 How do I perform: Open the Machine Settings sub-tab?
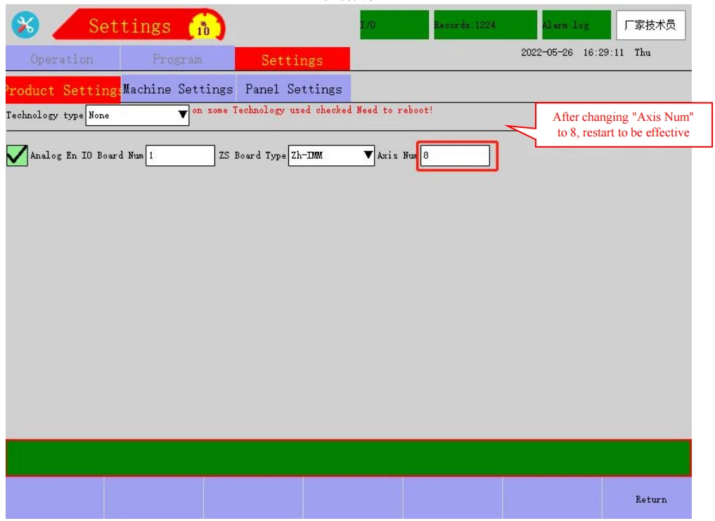[x=178, y=89]
